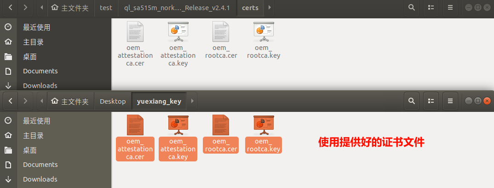This screenshot has height=188, width=494.
Task: Open Downloads in the lower window sidebar
Action: (x=40, y=179)
